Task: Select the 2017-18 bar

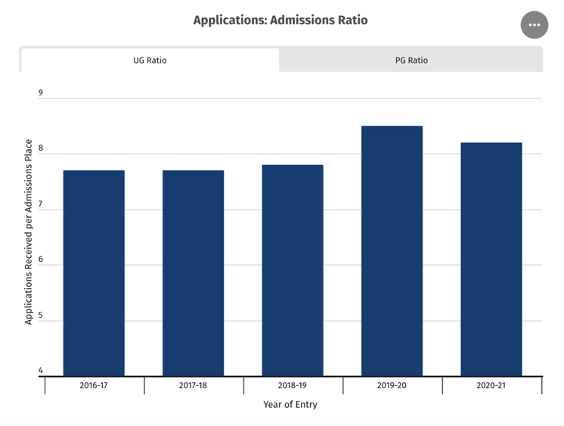Action: [x=193, y=272]
